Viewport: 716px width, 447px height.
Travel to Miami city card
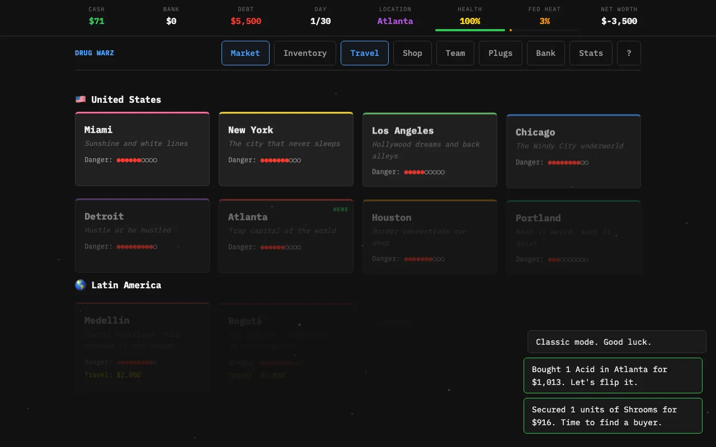pyautogui.click(x=142, y=149)
